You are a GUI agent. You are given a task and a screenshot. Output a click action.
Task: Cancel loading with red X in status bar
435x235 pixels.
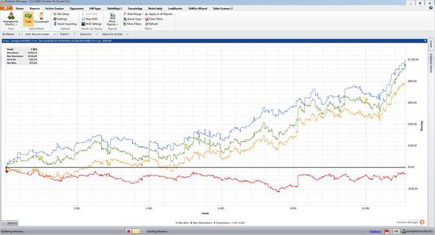tap(129, 231)
